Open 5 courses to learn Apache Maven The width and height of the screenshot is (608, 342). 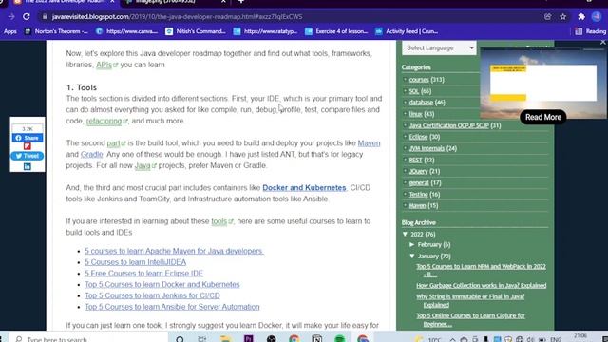point(174,251)
